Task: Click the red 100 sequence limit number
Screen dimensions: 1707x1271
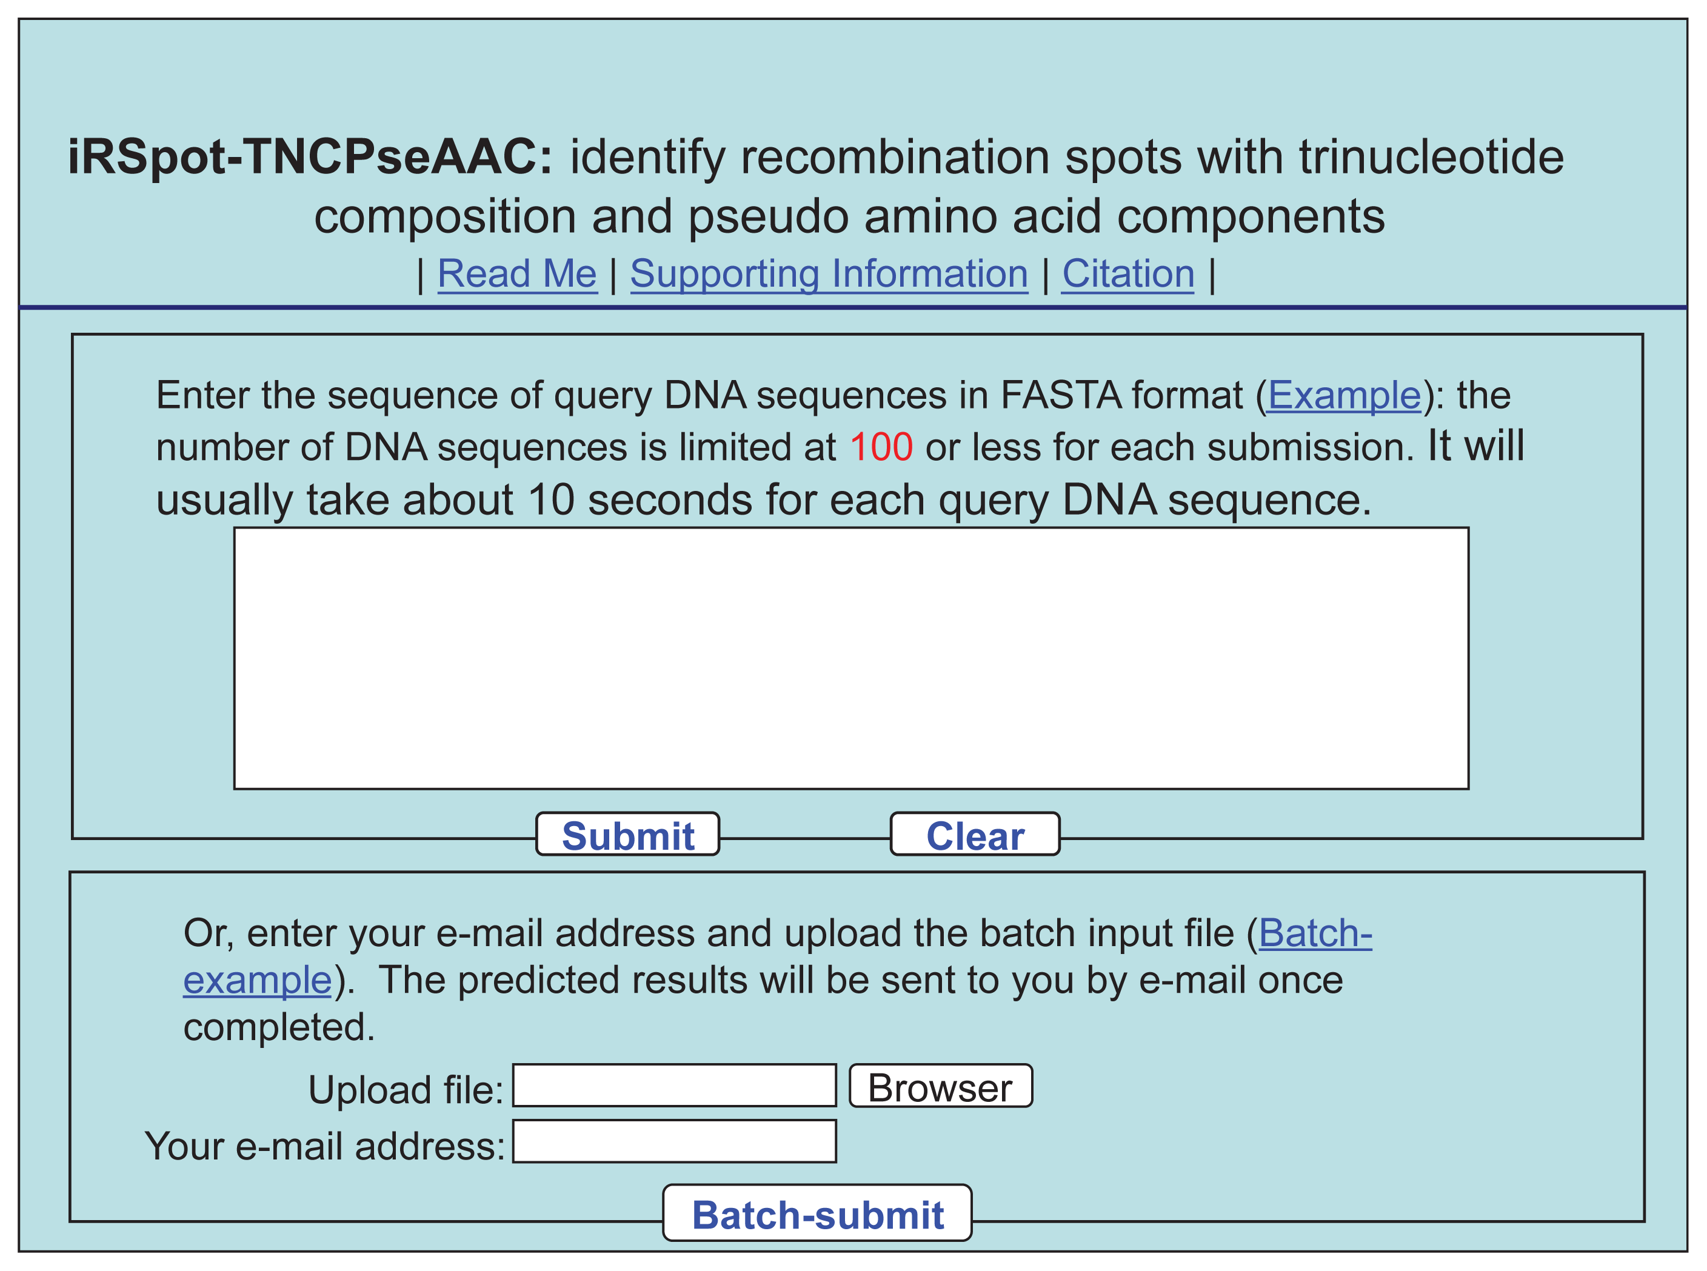Action: (881, 447)
